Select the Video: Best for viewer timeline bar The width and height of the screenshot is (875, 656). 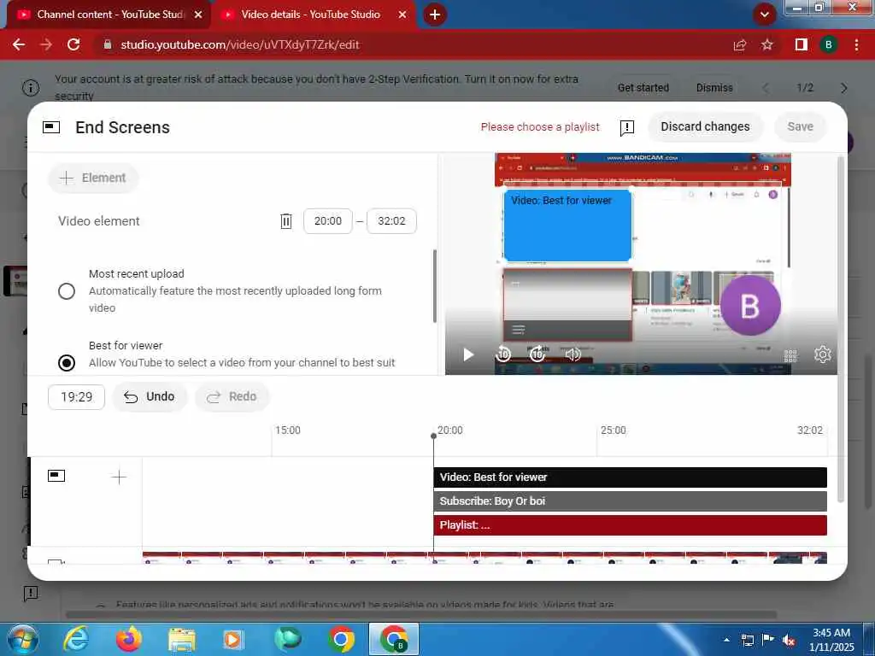(x=630, y=477)
